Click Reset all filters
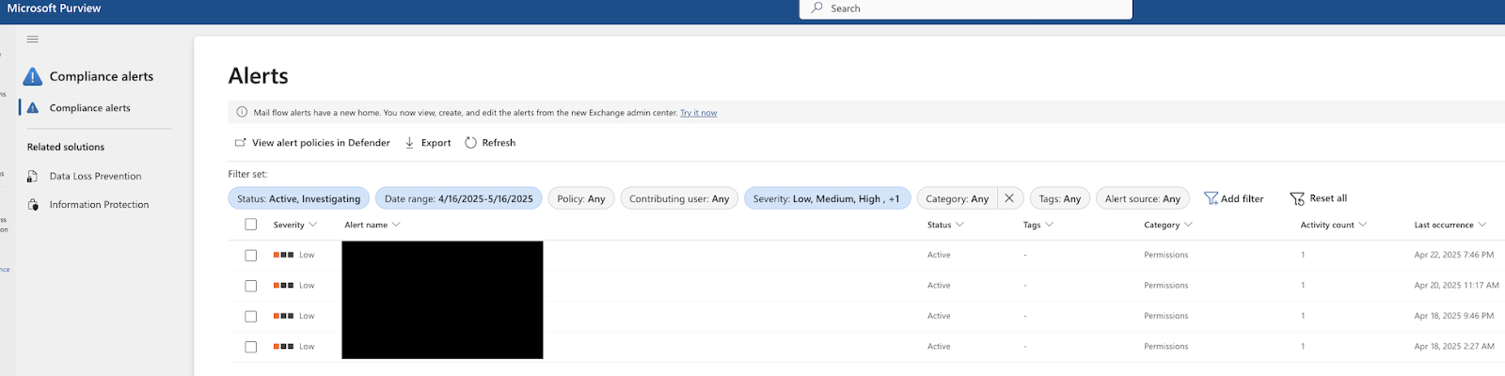The width and height of the screenshot is (1505, 376). (x=1319, y=198)
